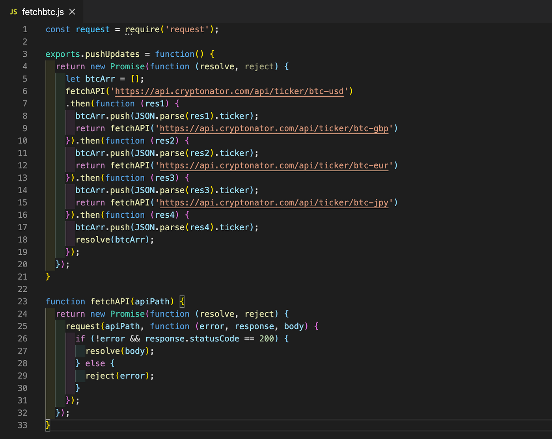552x439 pixels.
Task: Click 'res4' parameter on line 16
Action: coord(165,215)
